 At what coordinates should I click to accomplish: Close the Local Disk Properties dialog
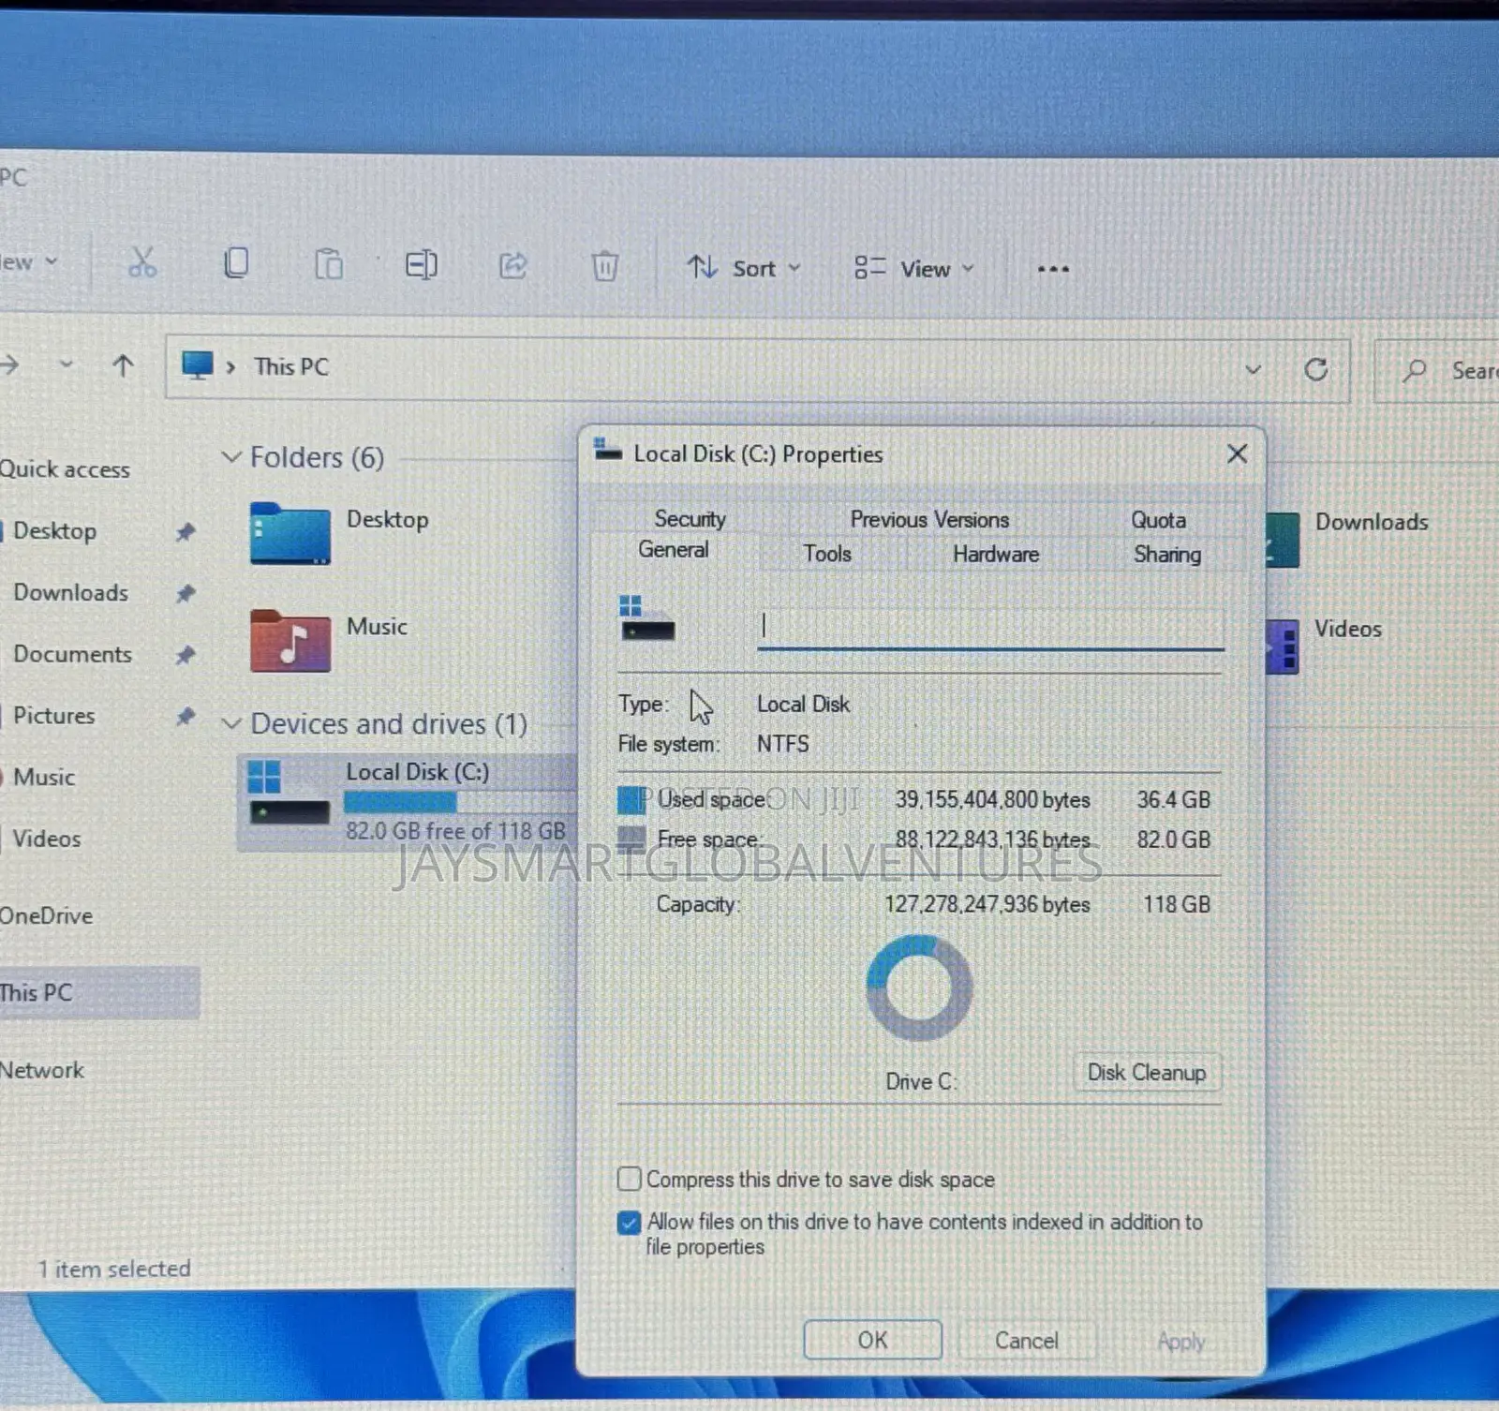1237,454
